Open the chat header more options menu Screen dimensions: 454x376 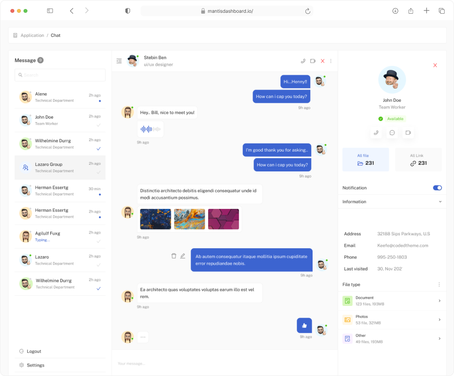(331, 61)
